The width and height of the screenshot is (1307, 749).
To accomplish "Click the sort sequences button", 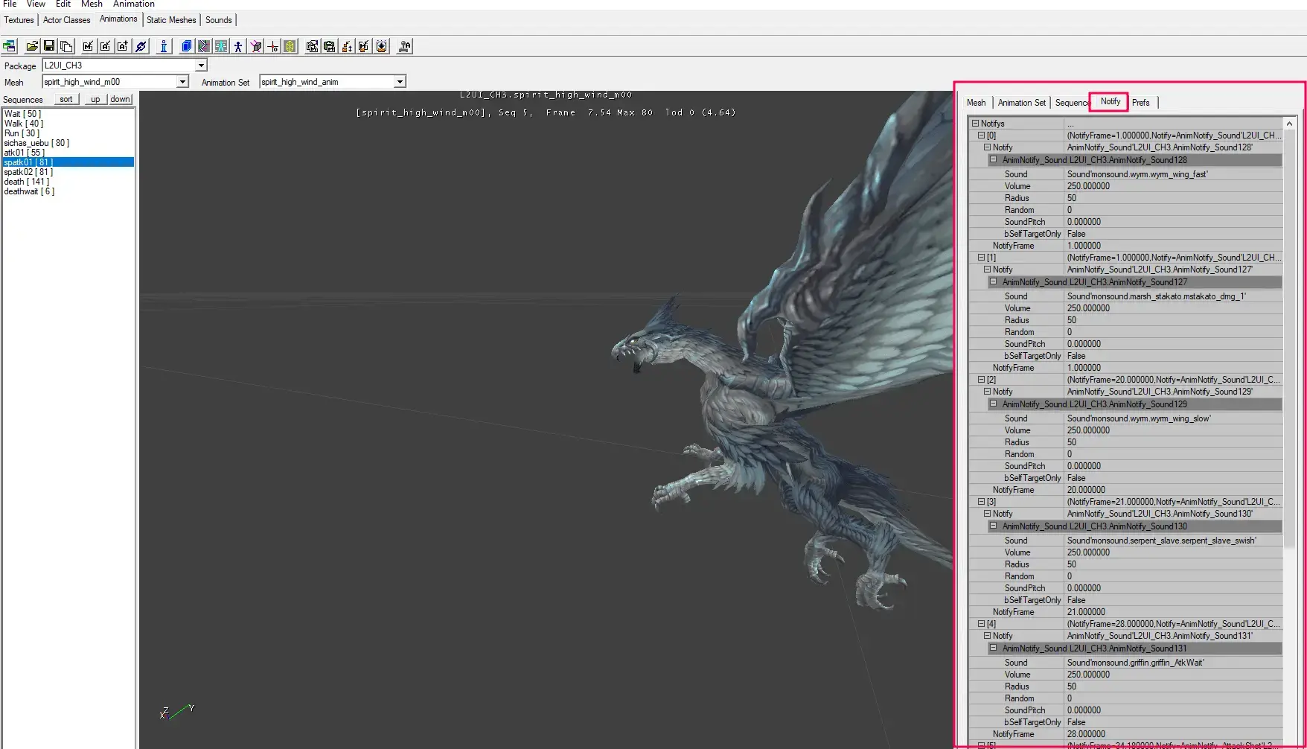I will click(x=66, y=99).
